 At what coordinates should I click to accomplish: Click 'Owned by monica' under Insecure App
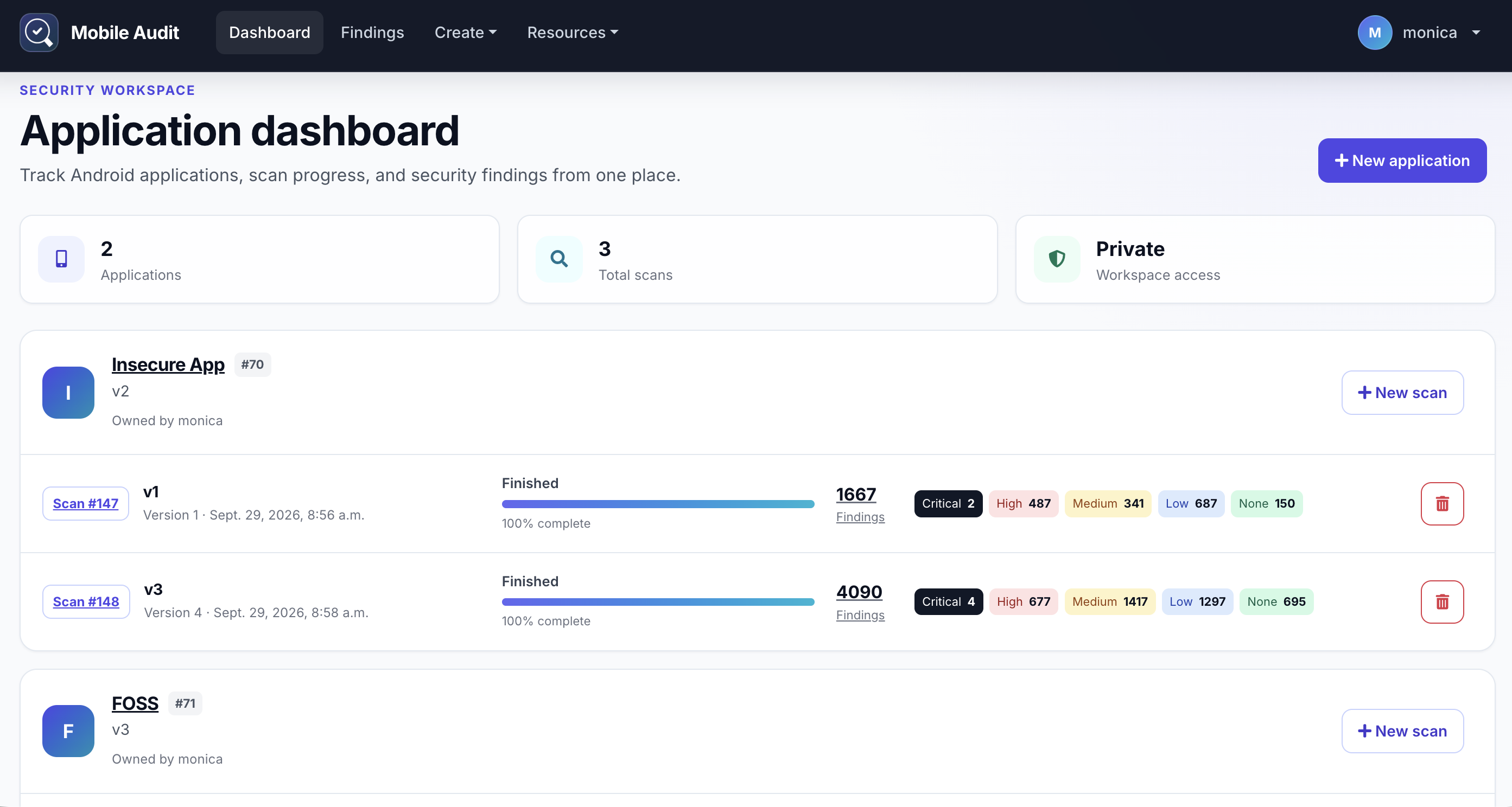167,420
